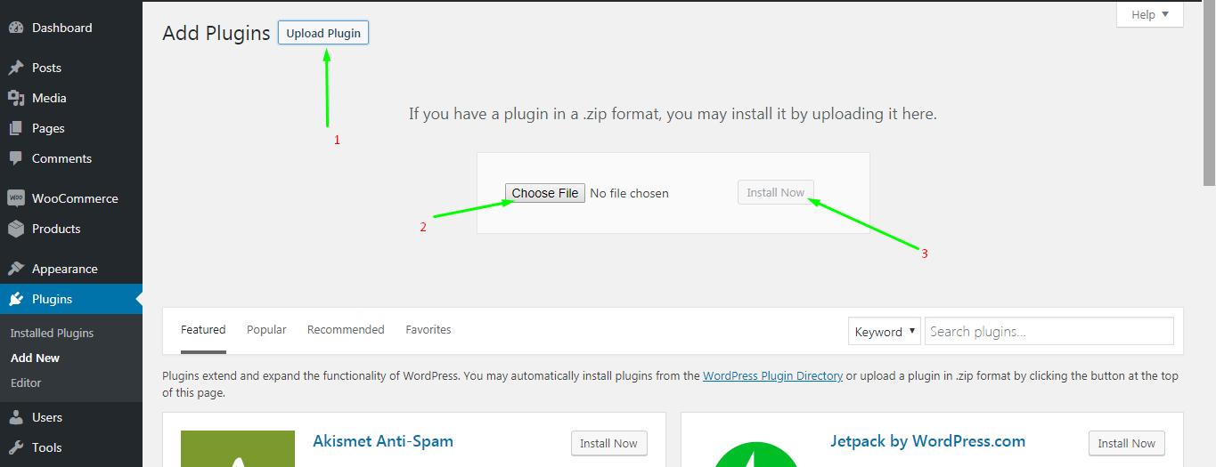Switch to the Recommended tab
This screenshot has width=1216, height=467.
pos(346,329)
